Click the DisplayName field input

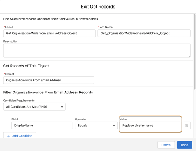42,126
